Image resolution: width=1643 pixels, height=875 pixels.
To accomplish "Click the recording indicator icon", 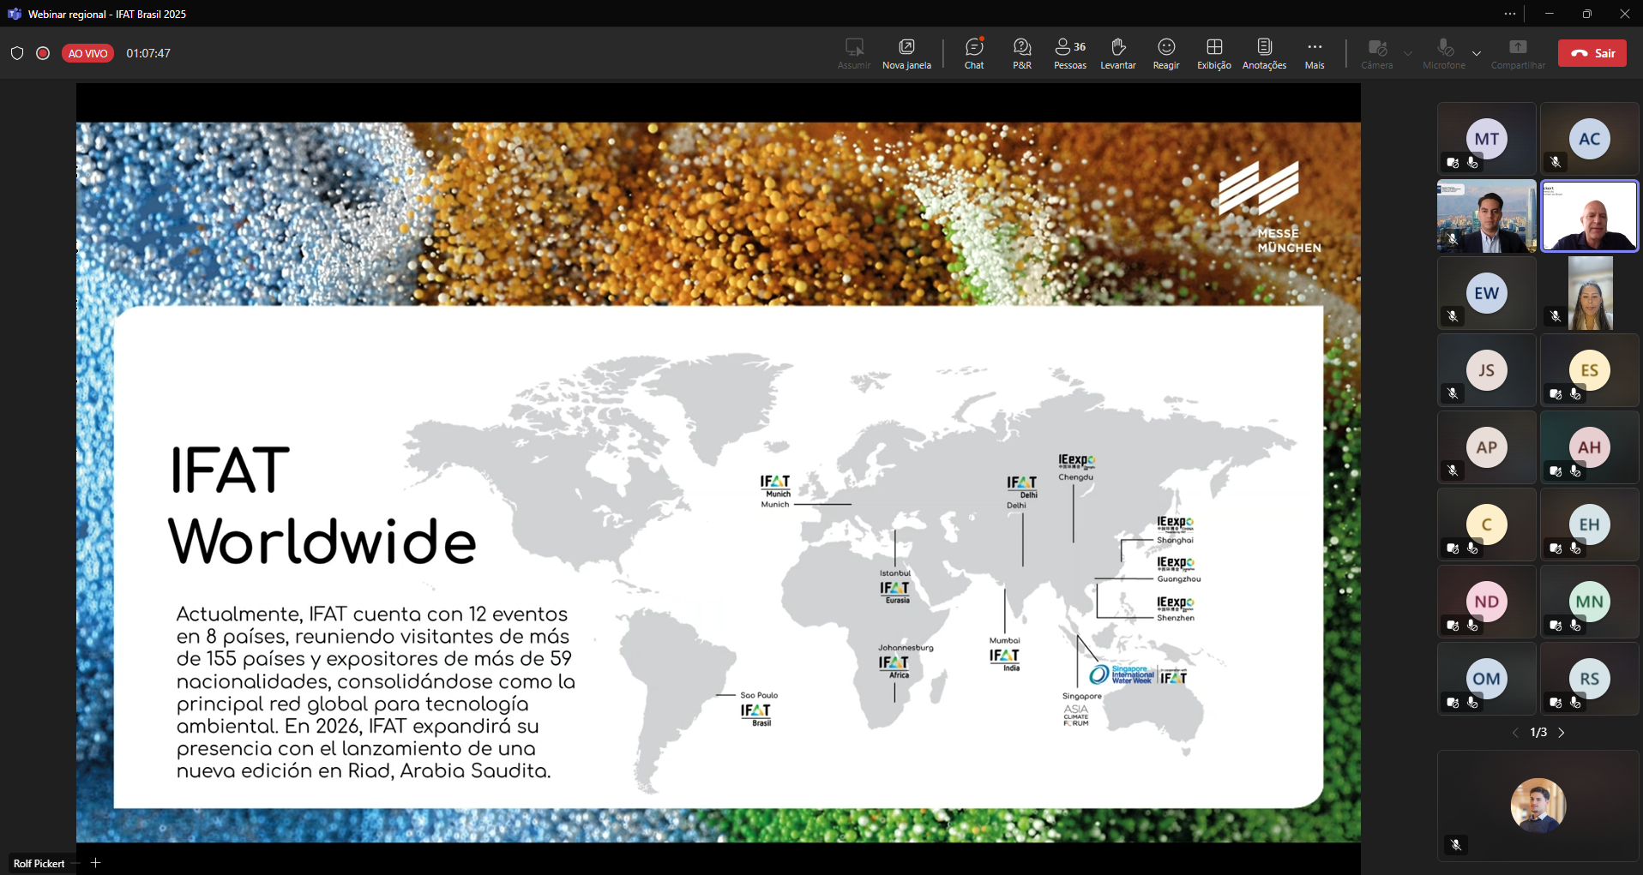I will 43,53.
